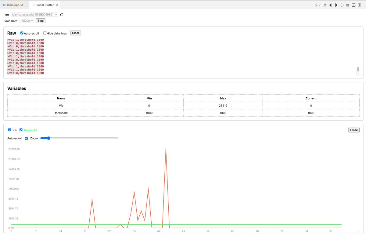Click the left-pointing solid arrow icon
366x235 pixels.
tap(330, 5)
